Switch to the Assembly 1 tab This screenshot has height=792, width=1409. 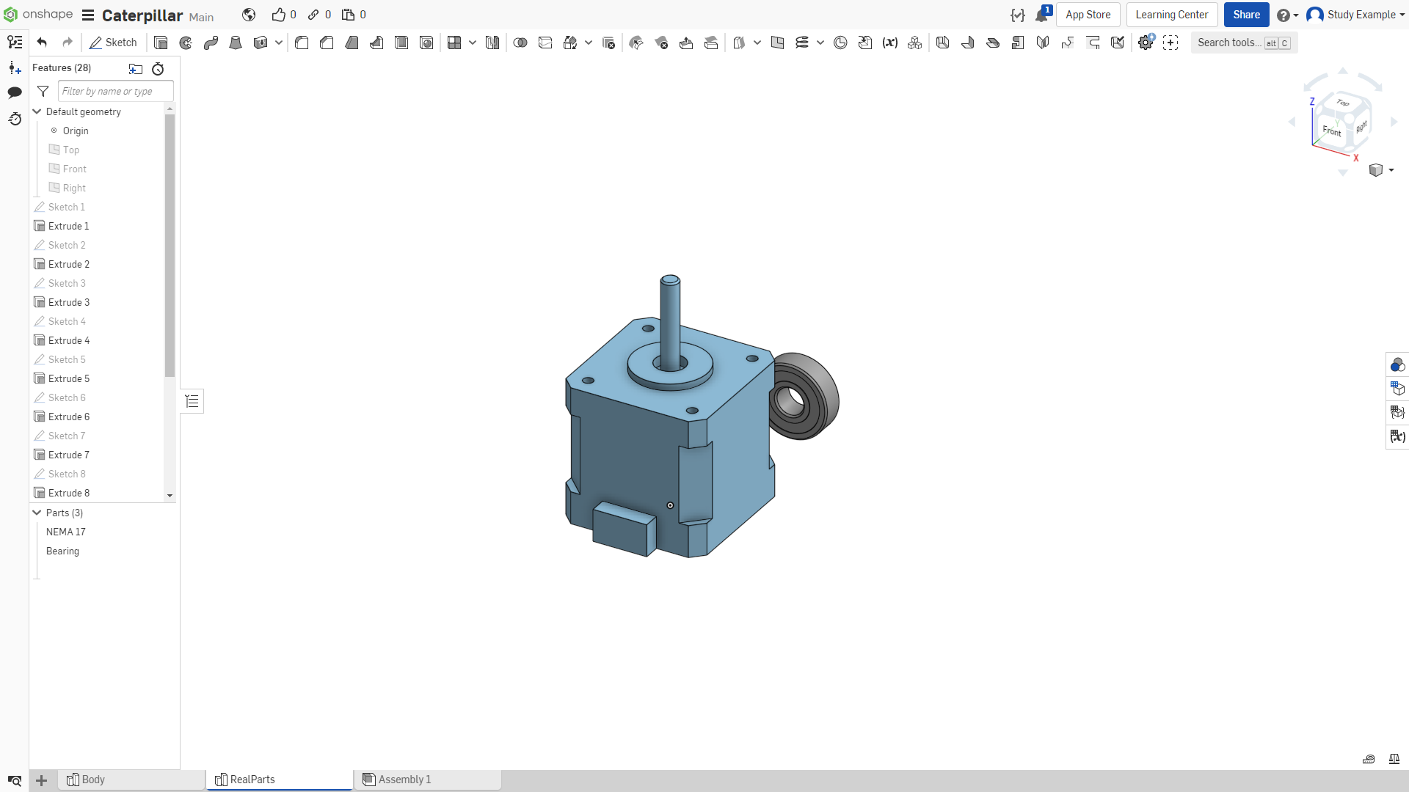point(428,780)
